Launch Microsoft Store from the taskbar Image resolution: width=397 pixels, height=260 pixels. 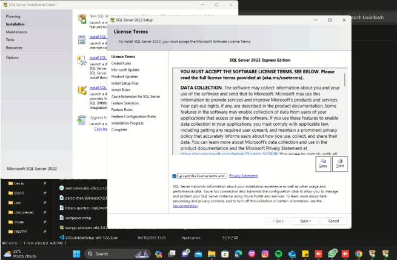[x=225, y=254]
